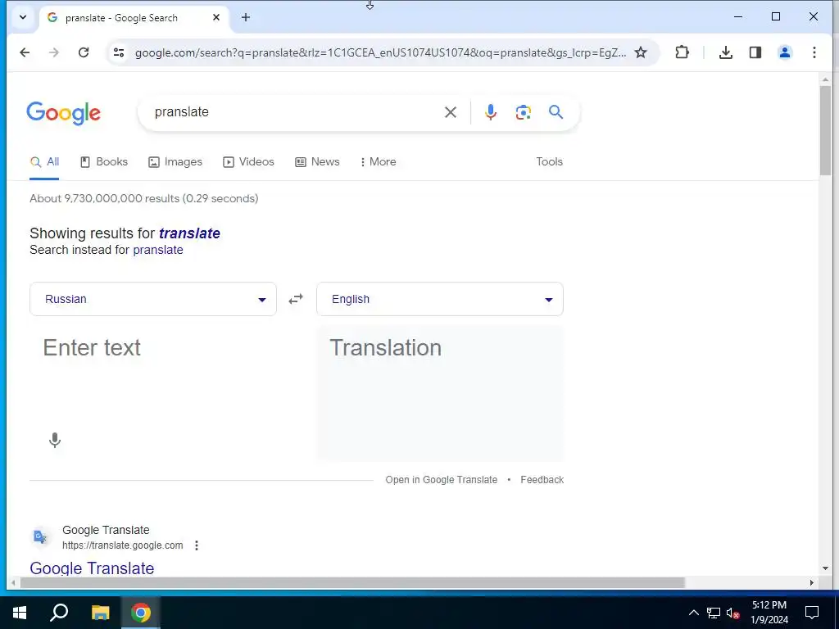The height and width of the screenshot is (629, 839).
Task: Start search by voice microphone
Action: [x=491, y=112]
